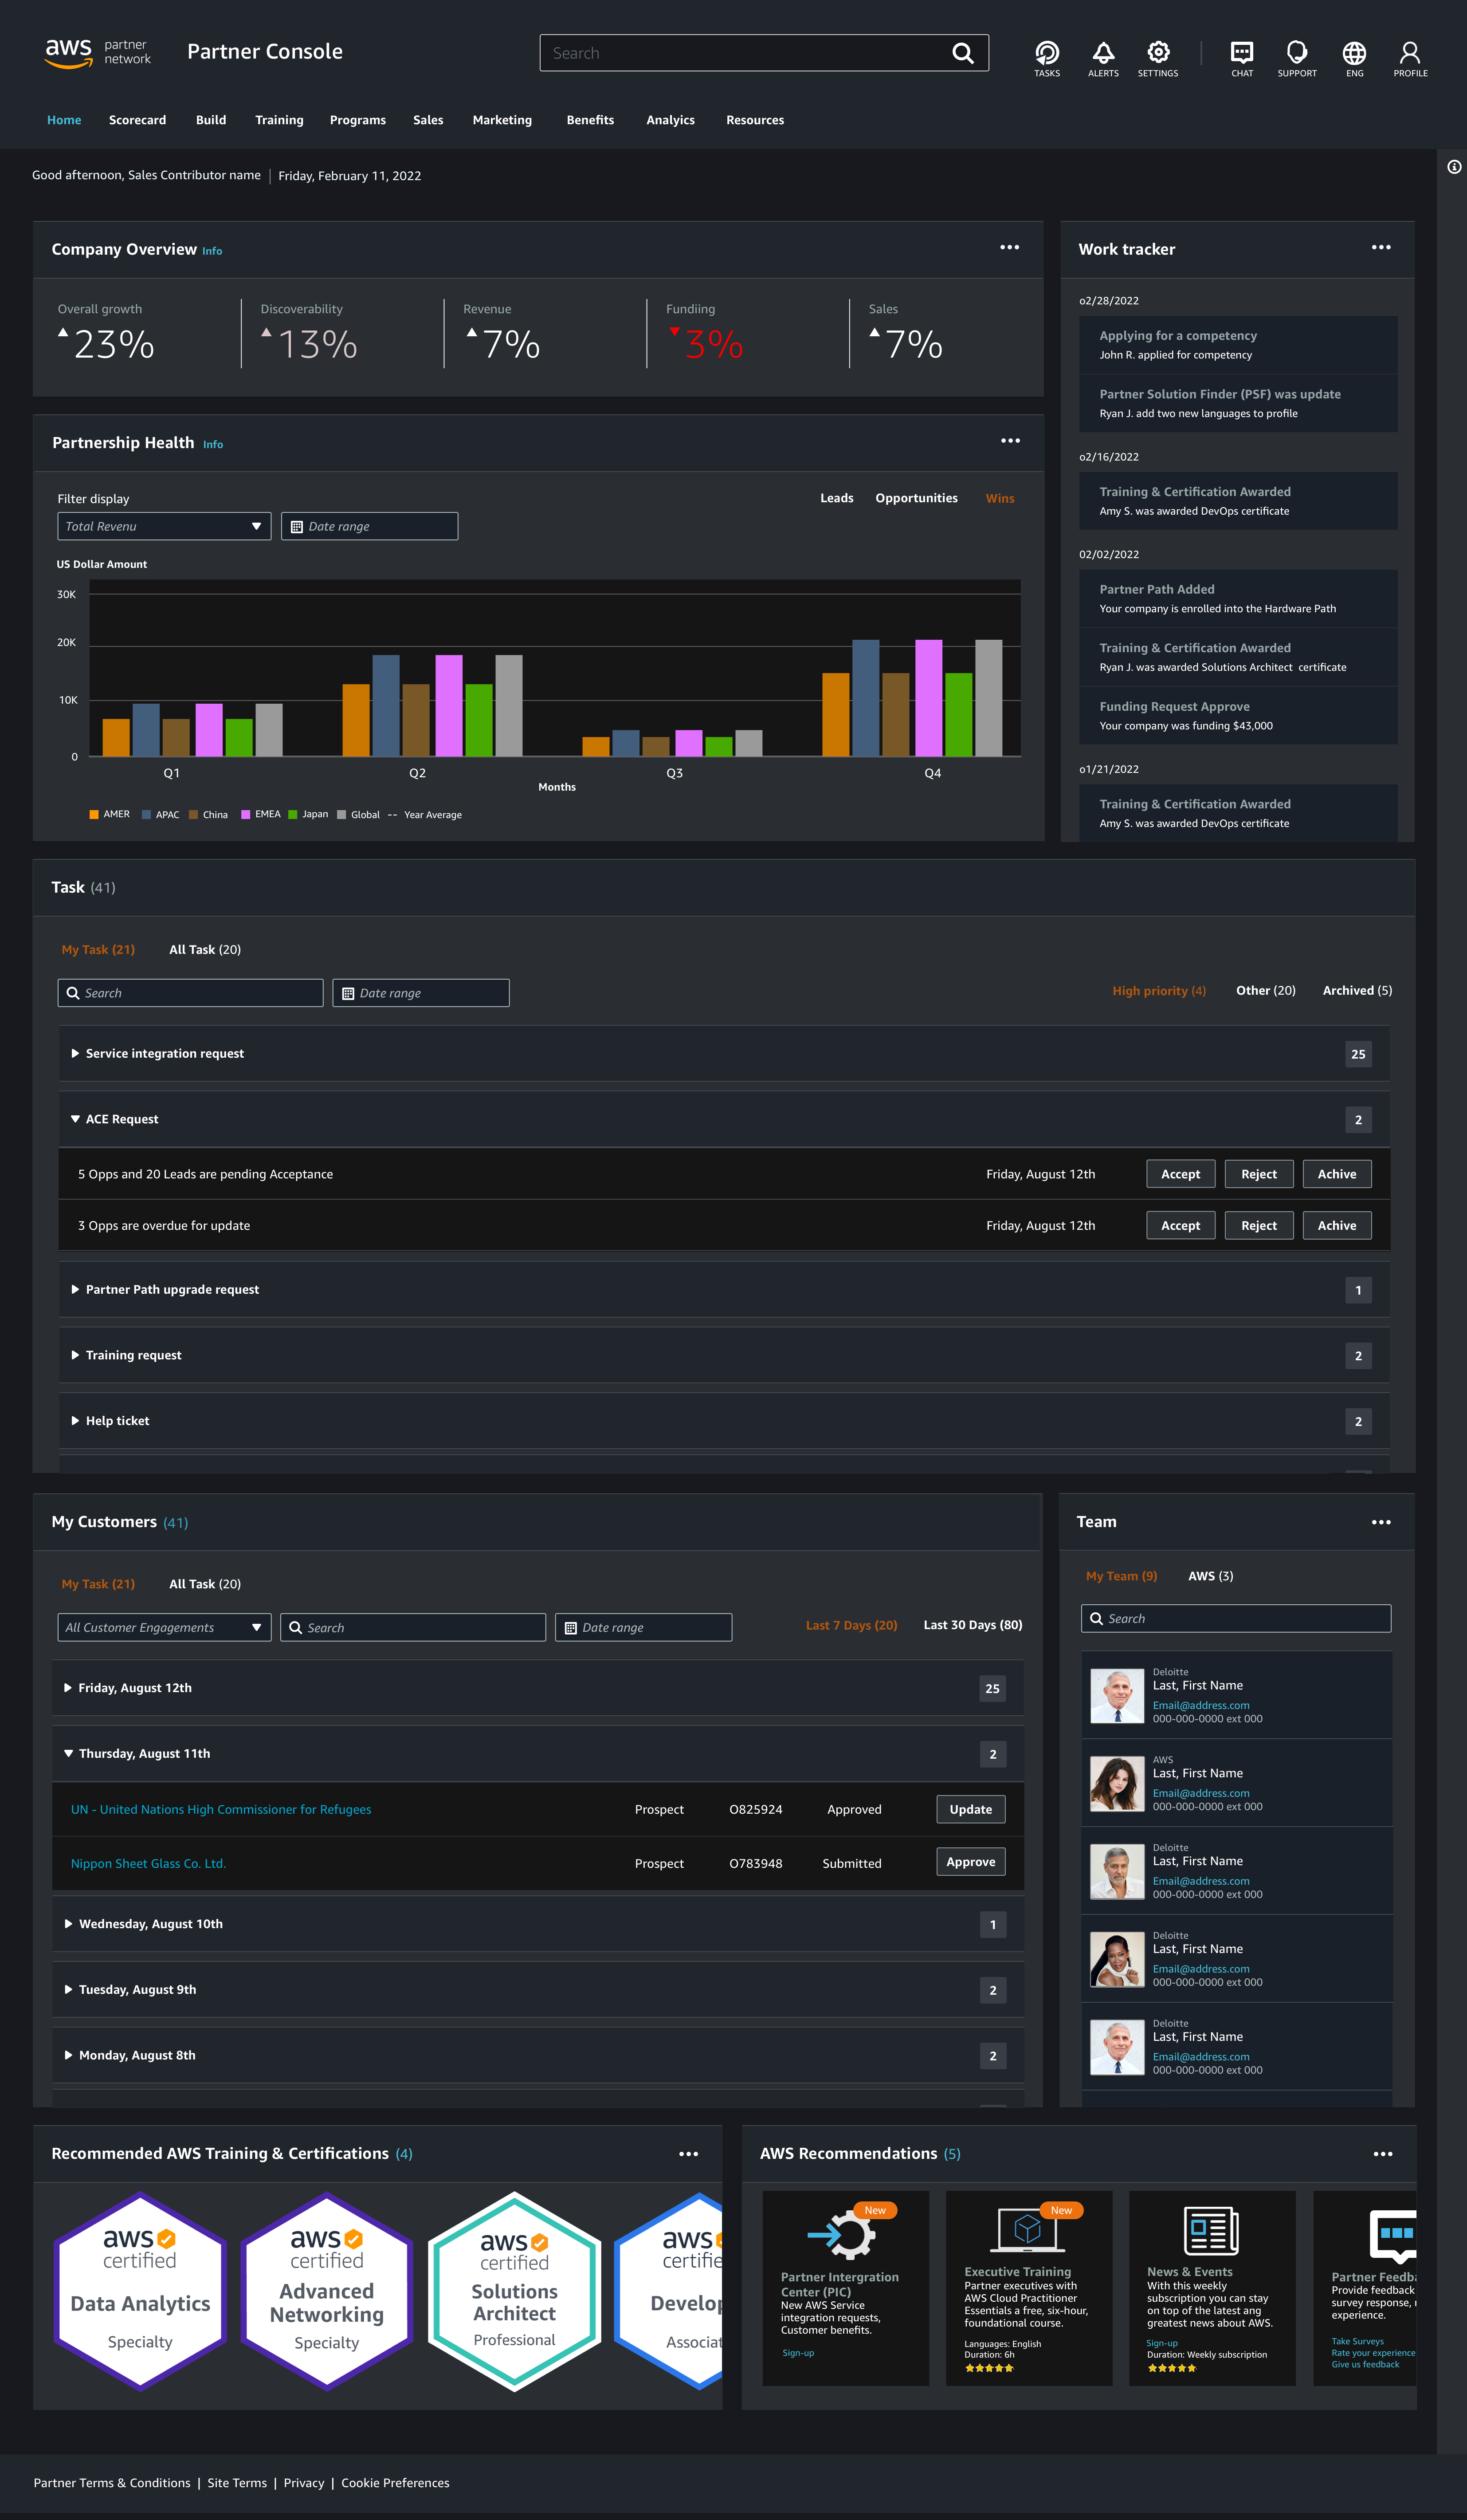Open Total Revenu filter dropdown
Image resolution: width=1467 pixels, height=2520 pixels.
coord(164,526)
